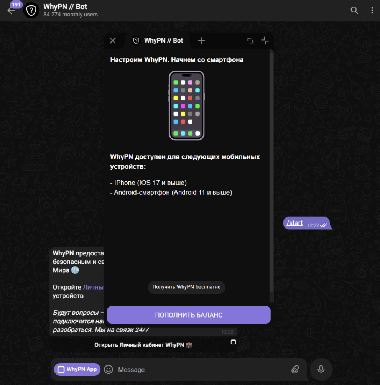Go back using the arrow with 191 badge
Image resolution: width=380 pixels, height=385 pixels.
point(11,11)
